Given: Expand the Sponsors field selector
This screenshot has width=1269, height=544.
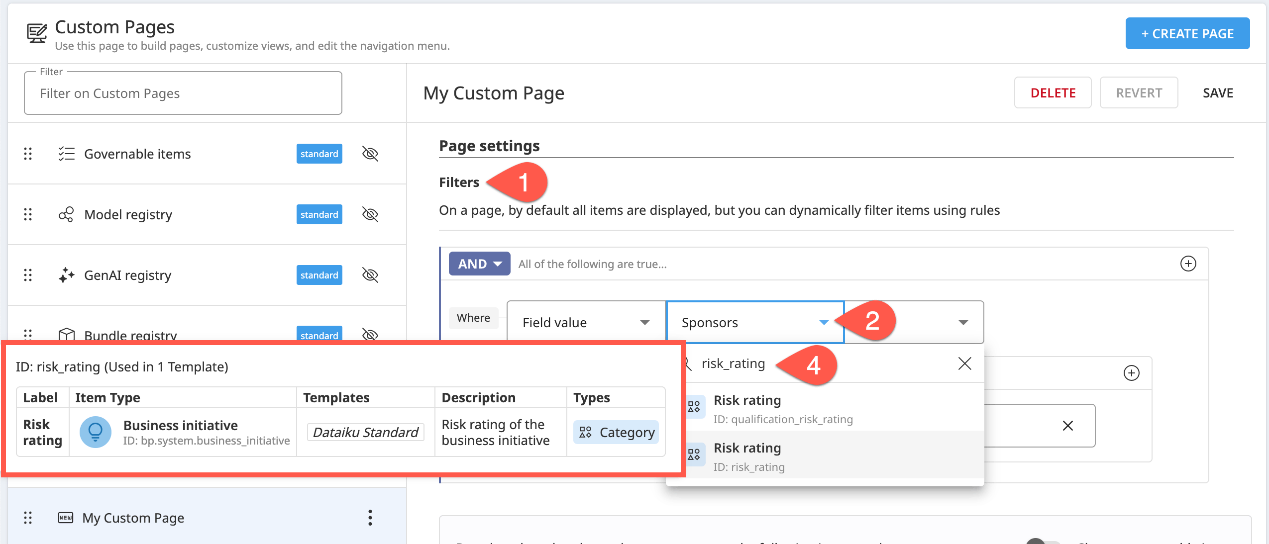Looking at the screenshot, I should [x=824, y=322].
